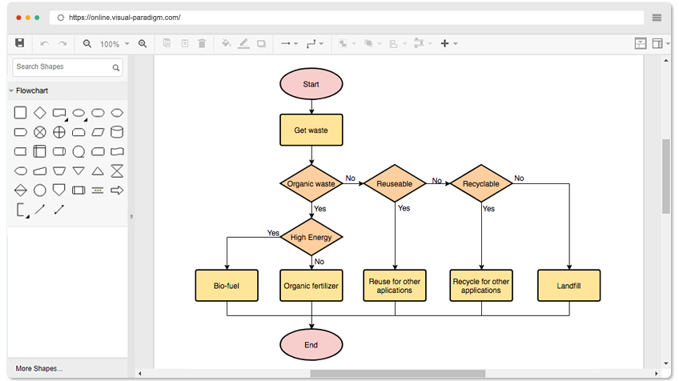Select the circle-with-X summing junction shape
This screenshot has width=679, height=381.
click(x=40, y=132)
